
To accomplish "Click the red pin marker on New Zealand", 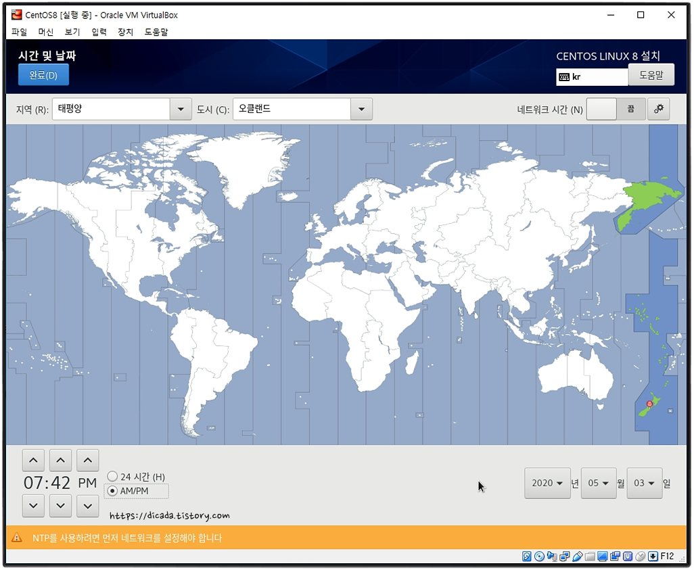I will [649, 404].
